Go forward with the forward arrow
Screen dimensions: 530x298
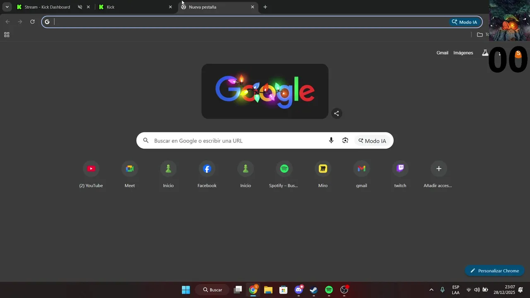point(20,22)
